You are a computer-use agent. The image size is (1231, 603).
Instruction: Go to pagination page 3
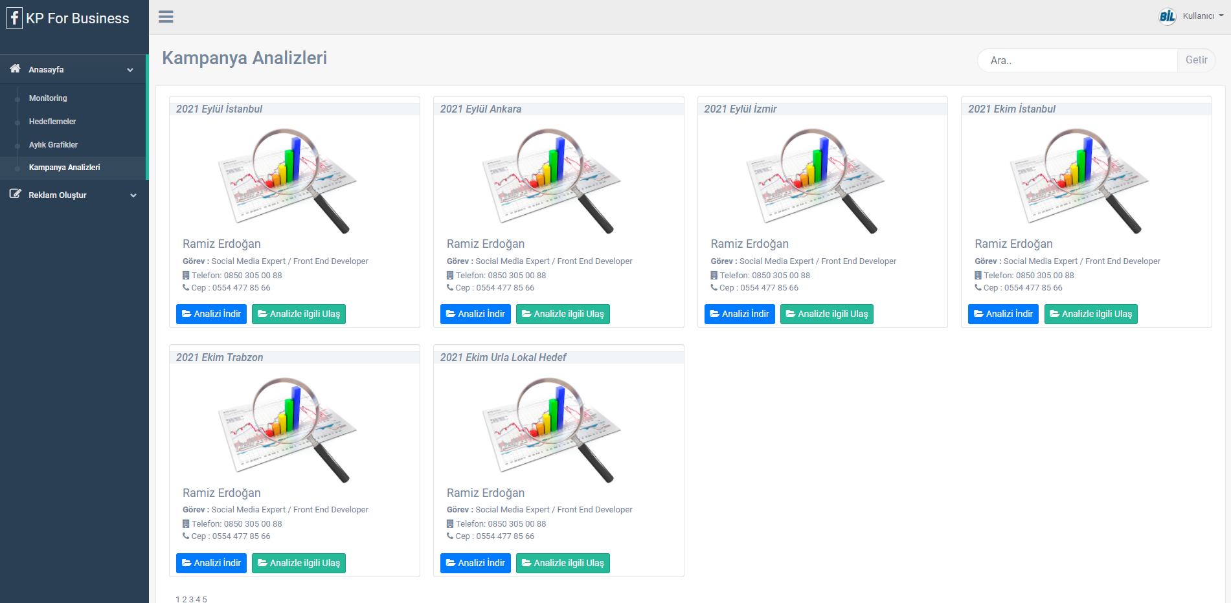[191, 599]
